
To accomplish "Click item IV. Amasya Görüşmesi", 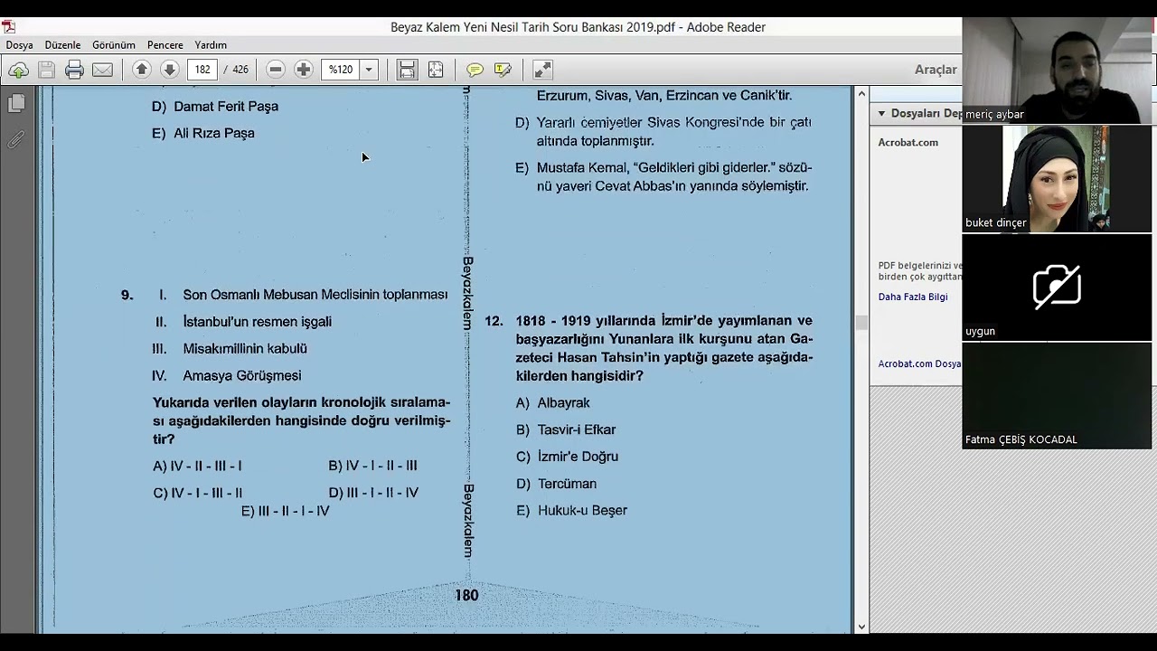I will point(227,375).
